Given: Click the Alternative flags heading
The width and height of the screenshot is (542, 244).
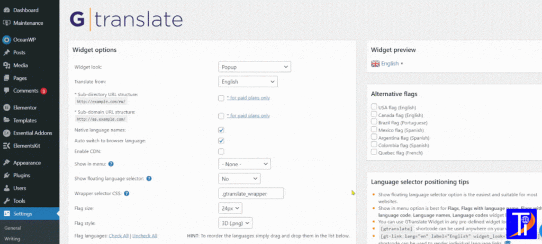Looking at the screenshot, I should coord(394,94).
